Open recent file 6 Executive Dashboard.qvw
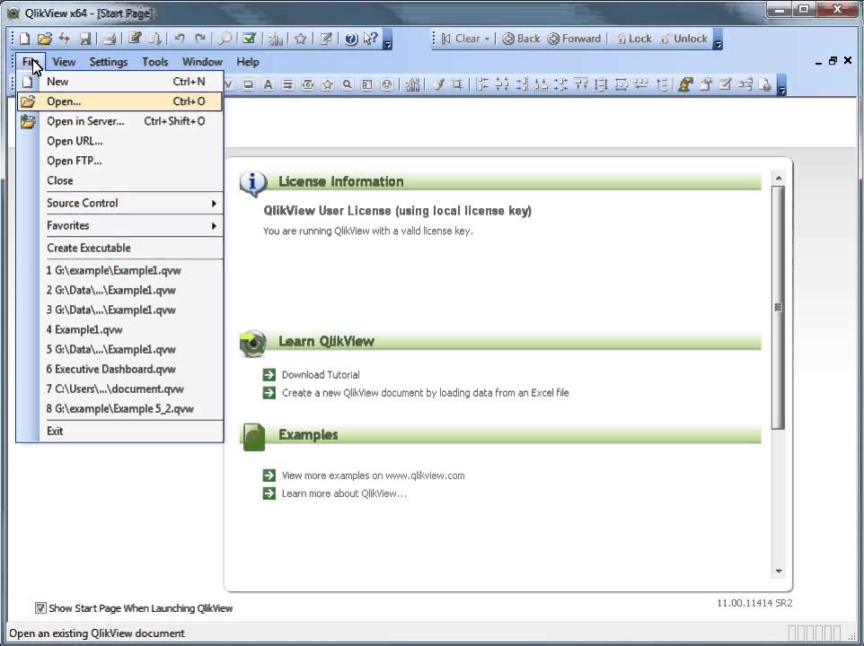 pyautogui.click(x=120, y=370)
